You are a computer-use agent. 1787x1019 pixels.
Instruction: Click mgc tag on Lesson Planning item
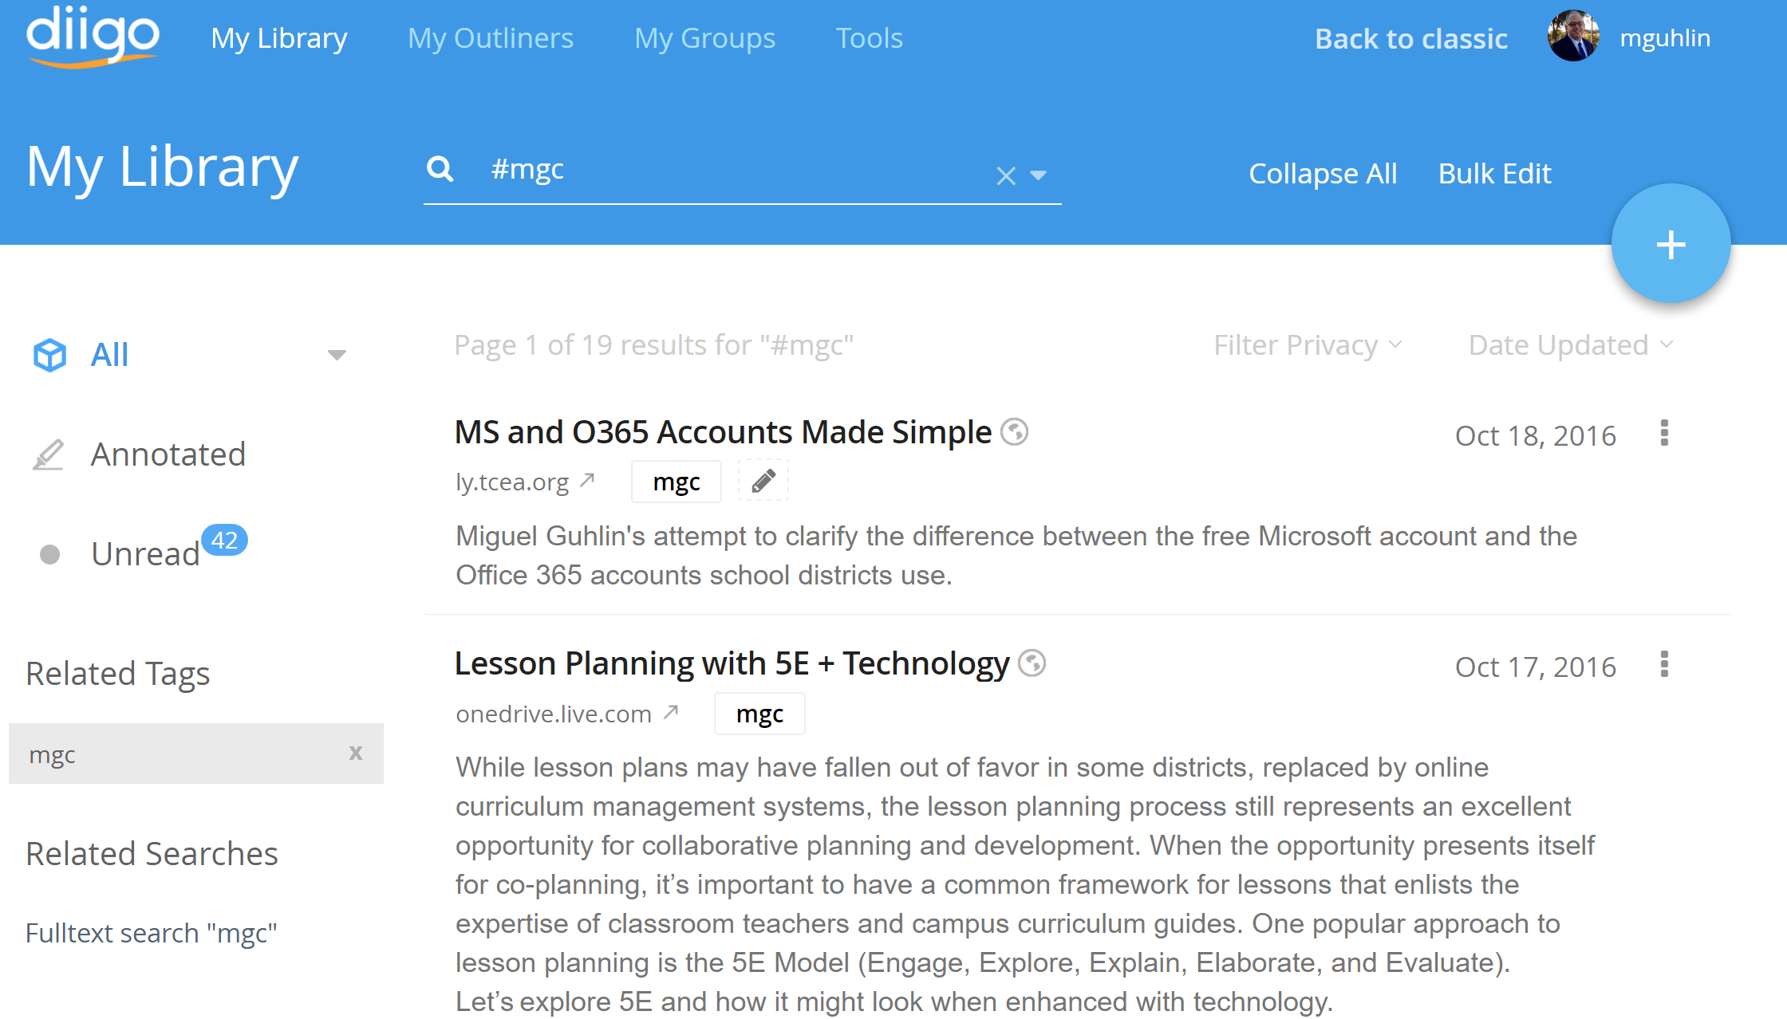tap(759, 713)
